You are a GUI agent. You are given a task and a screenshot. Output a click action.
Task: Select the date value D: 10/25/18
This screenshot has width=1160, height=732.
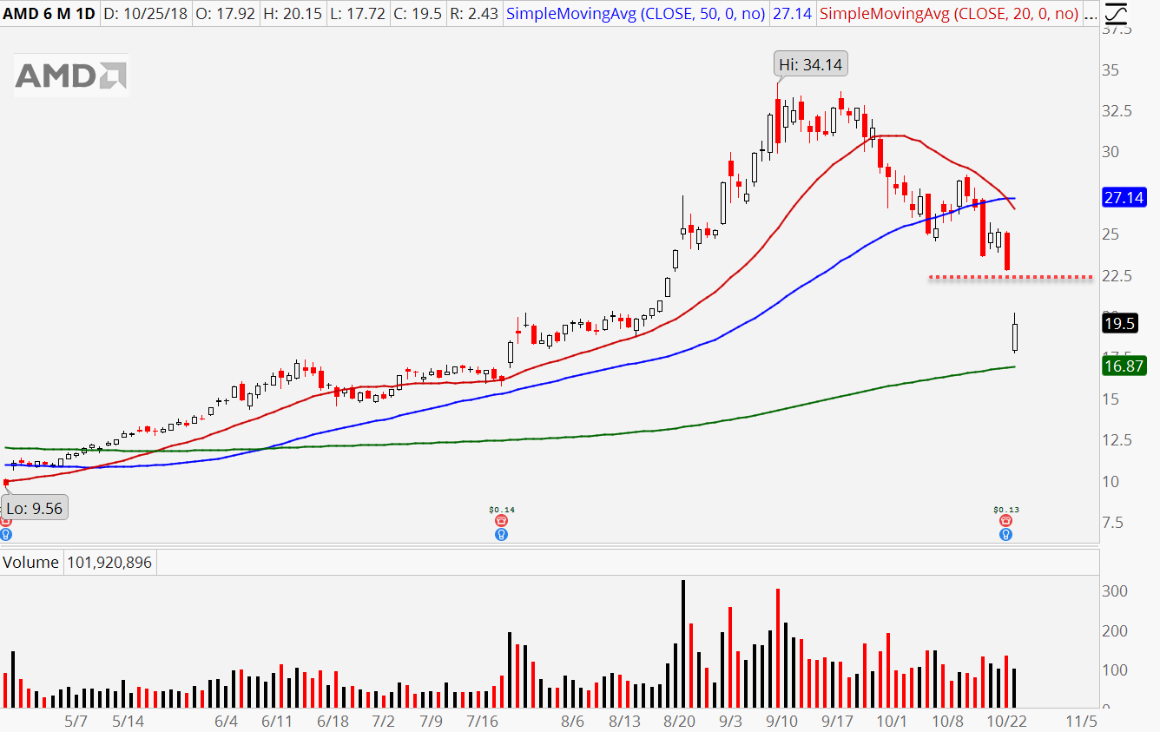(x=145, y=14)
